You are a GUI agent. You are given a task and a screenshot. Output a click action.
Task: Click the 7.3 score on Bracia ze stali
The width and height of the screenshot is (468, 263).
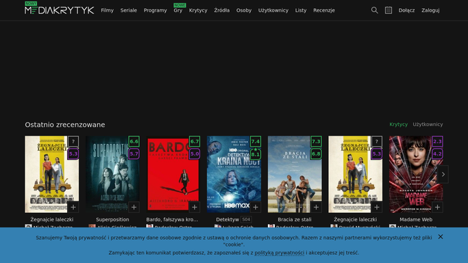pos(316,141)
